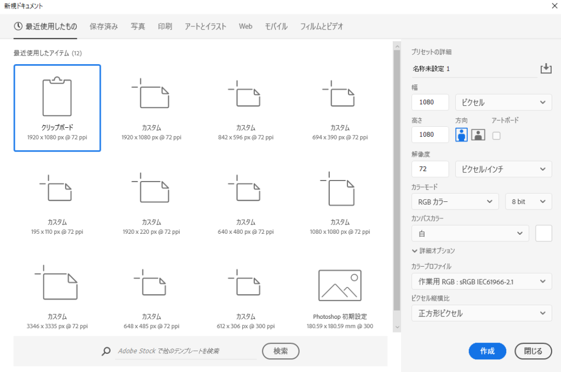The height and width of the screenshot is (372, 561).
Task: Select the Photoshop 初期設定 preset
Action: pyautogui.click(x=339, y=285)
